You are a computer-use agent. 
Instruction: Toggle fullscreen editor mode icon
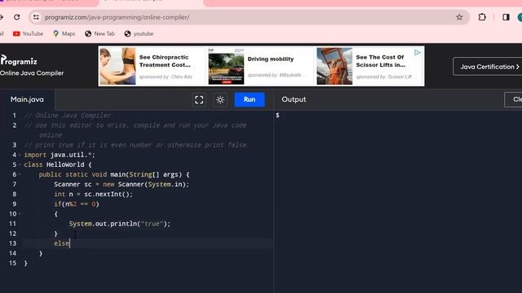point(199,99)
